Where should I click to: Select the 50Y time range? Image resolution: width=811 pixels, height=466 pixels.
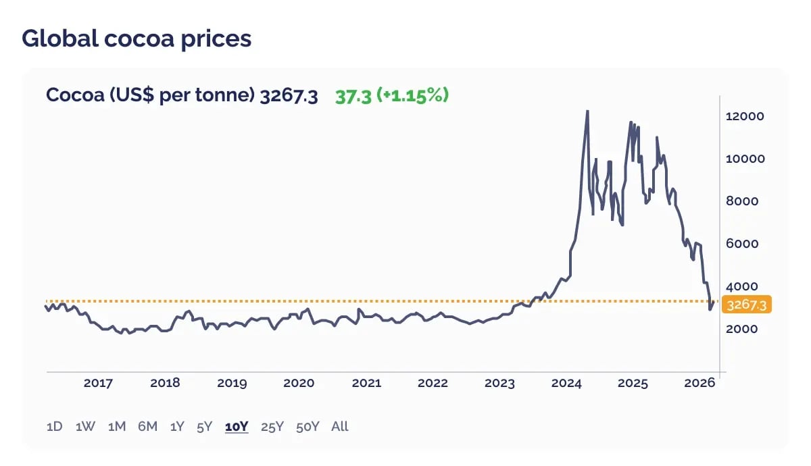(308, 426)
